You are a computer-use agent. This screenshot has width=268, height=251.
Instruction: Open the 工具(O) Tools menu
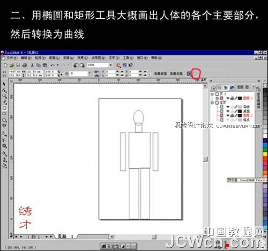point(128,58)
